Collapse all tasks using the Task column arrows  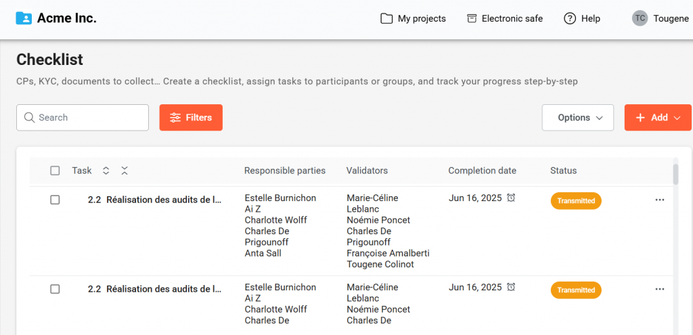coord(125,171)
